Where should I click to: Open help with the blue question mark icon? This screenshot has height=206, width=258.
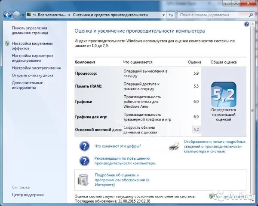click(246, 24)
